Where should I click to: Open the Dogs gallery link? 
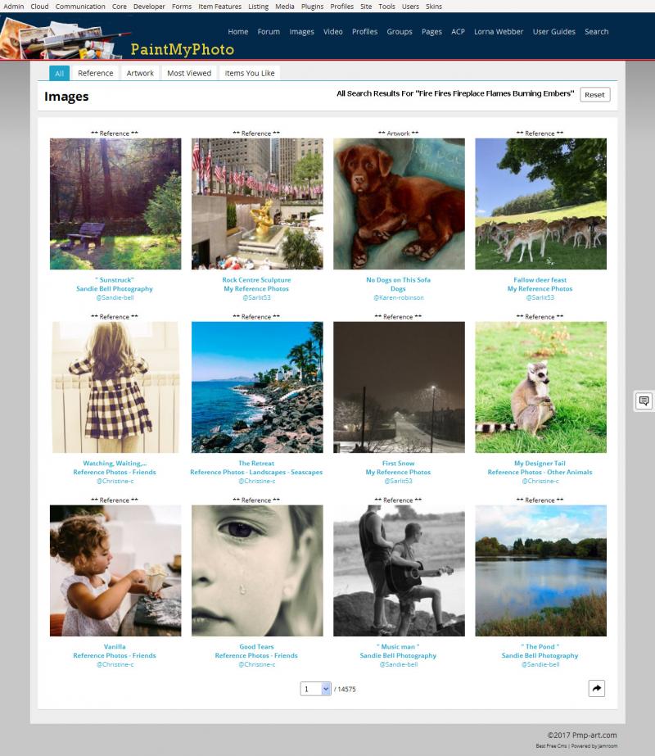click(x=398, y=288)
